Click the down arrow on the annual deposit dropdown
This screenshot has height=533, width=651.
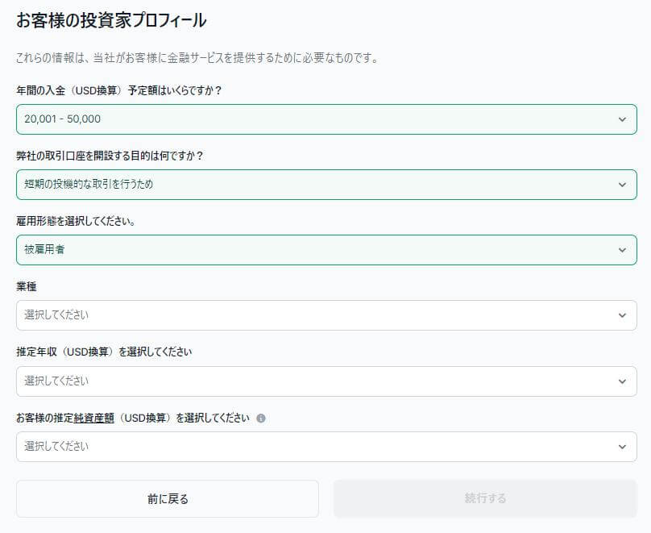pos(622,119)
